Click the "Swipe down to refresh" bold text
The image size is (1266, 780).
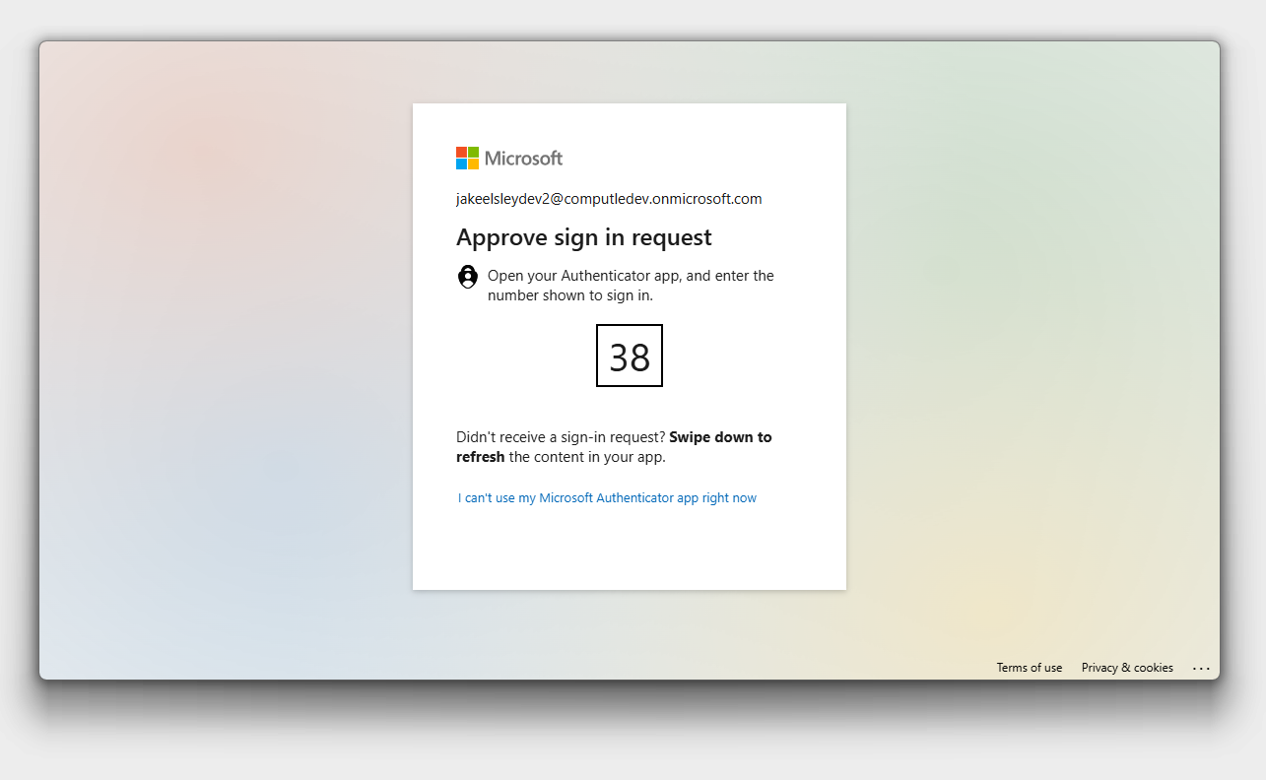coord(614,447)
